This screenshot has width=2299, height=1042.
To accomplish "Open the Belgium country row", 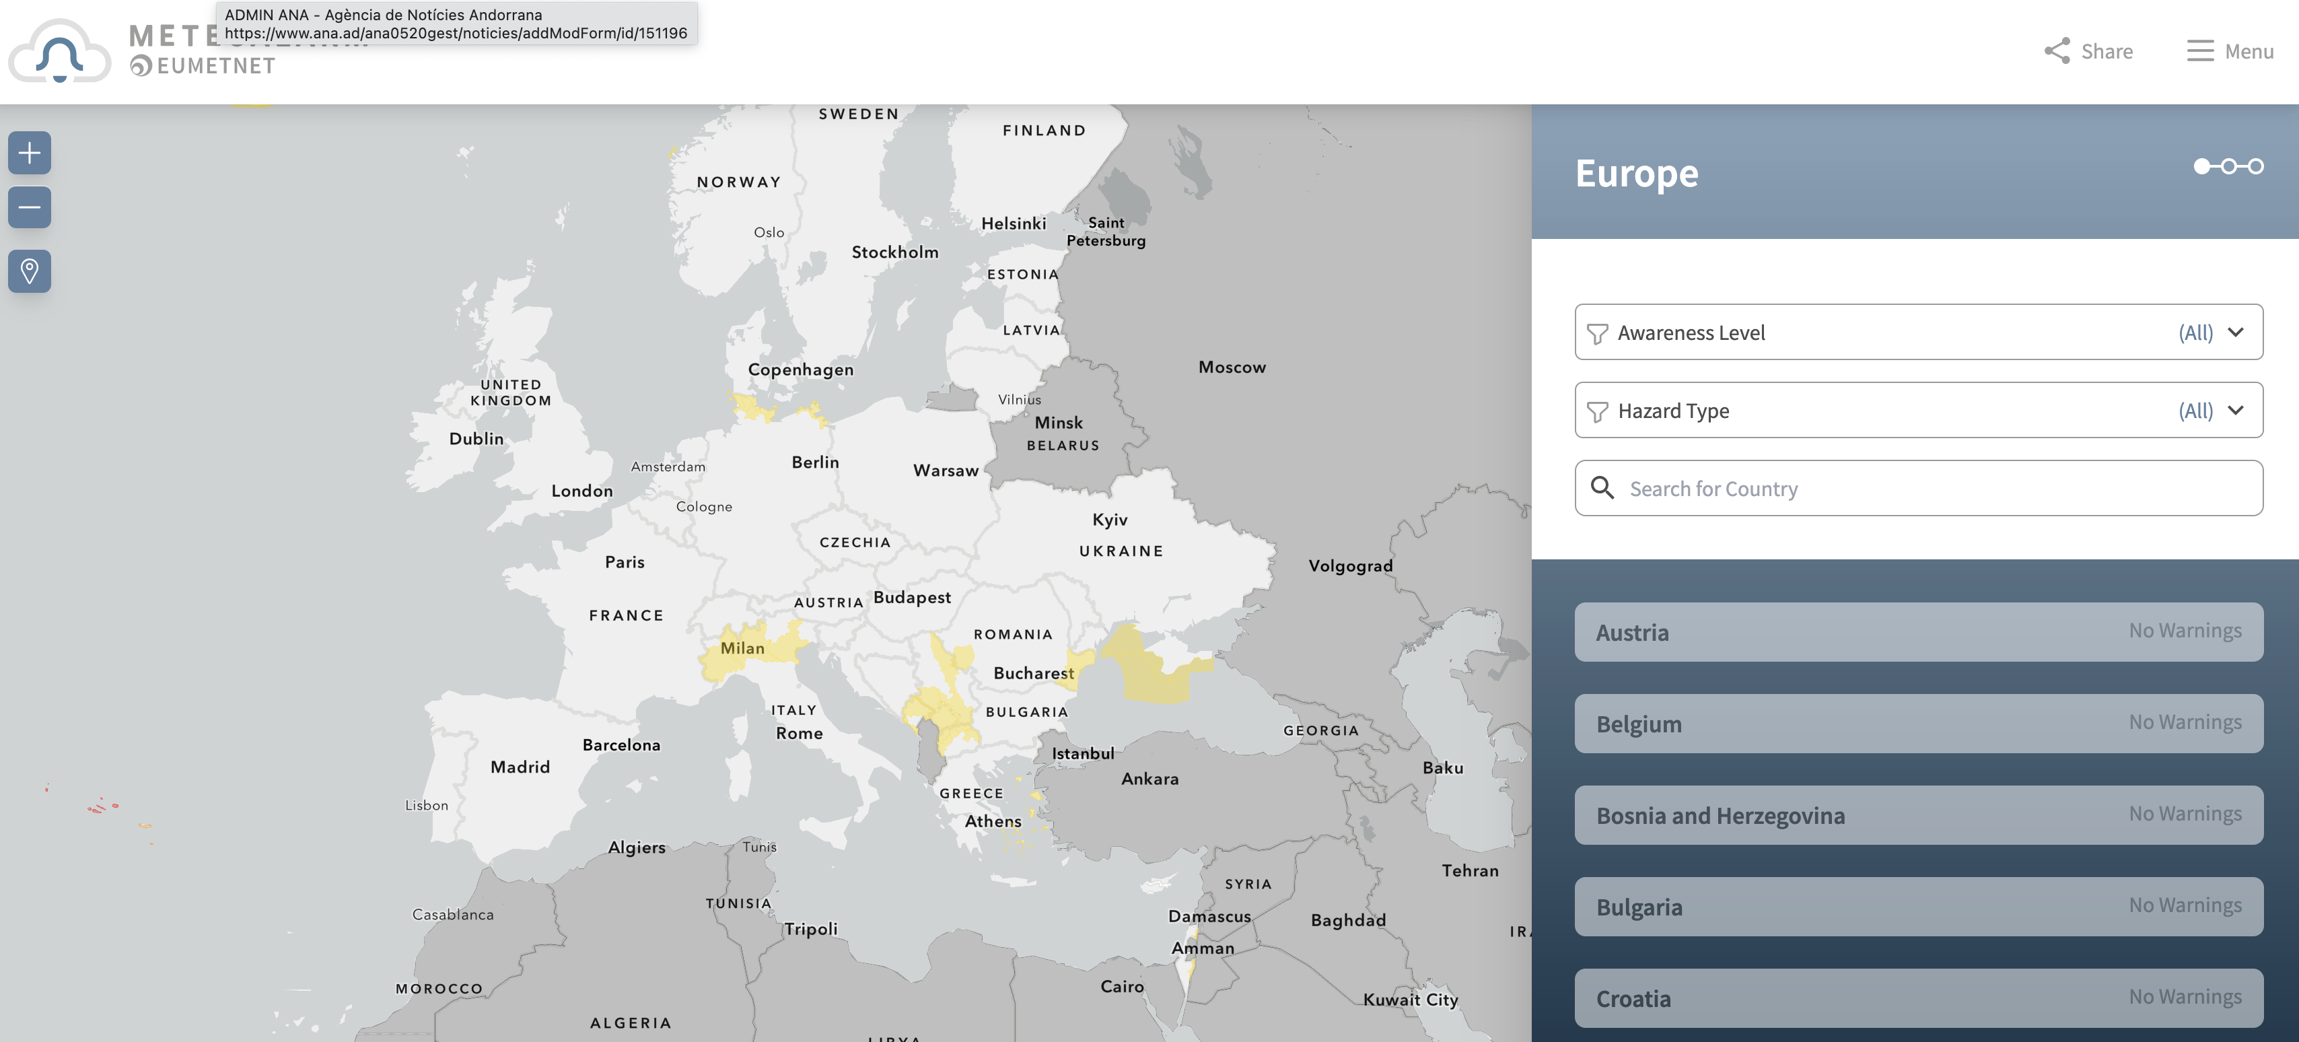I will 1918,723.
